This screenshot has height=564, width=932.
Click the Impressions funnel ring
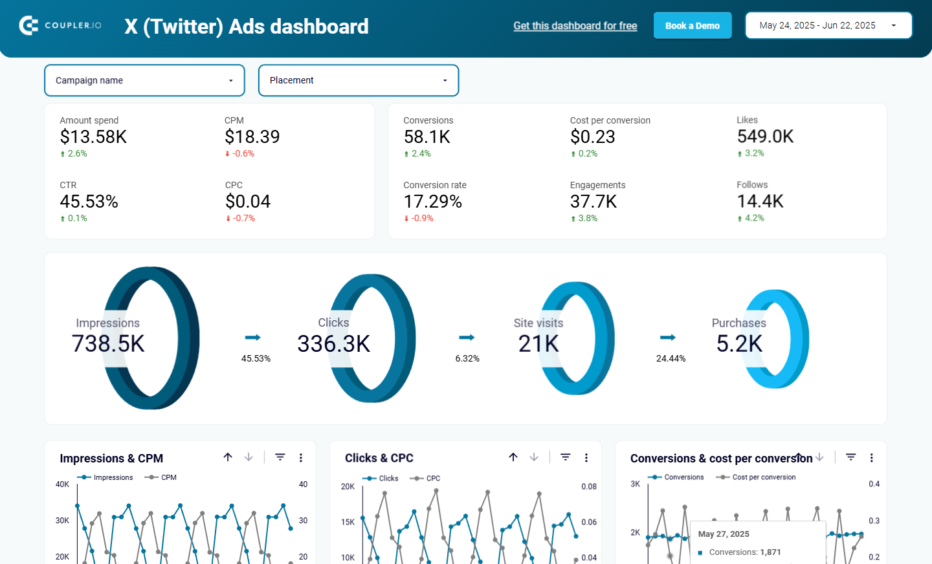click(x=151, y=338)
